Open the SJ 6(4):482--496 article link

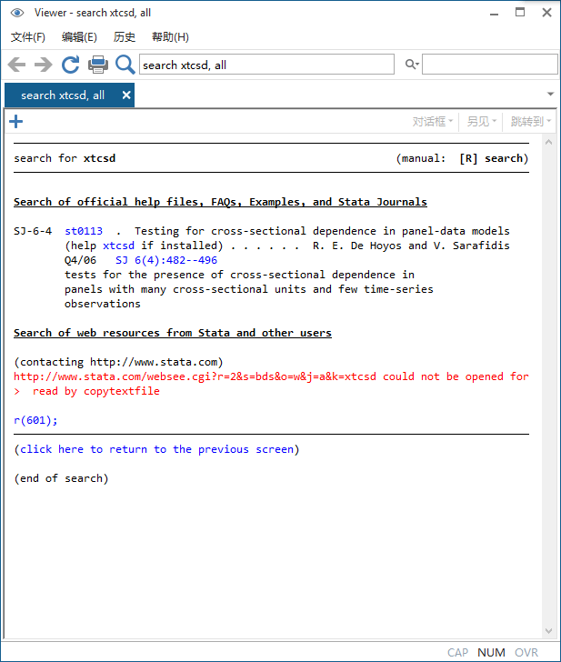pyautogui.click(x=166, y=260)
